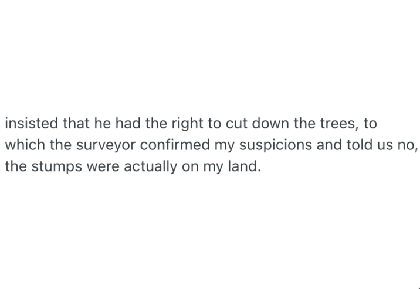Click the word "us" in the second line
Viewport: 420px width, 289px height.
click(x=377, y=145)
